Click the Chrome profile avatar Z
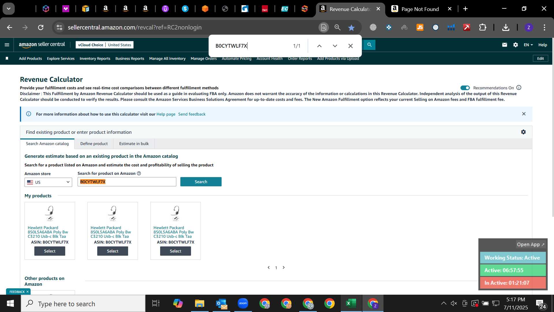 pos(529,27)
